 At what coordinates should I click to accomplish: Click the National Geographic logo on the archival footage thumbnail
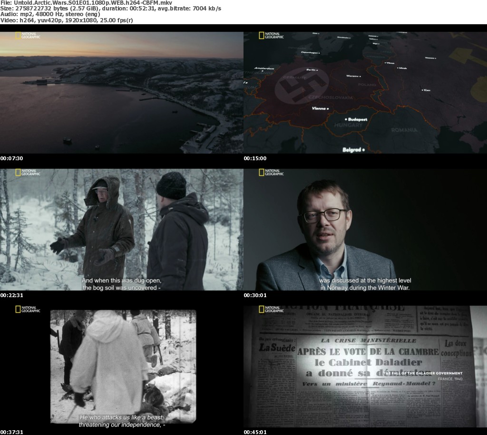(28, 309)
